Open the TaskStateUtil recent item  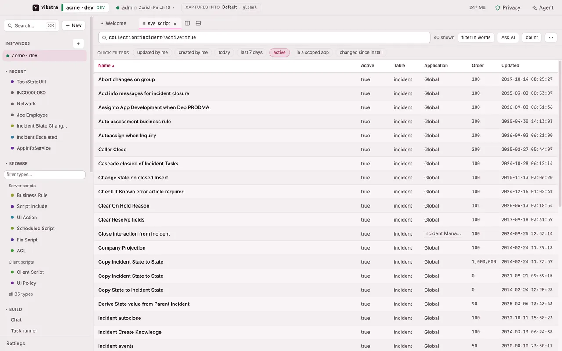click(31, 82)
